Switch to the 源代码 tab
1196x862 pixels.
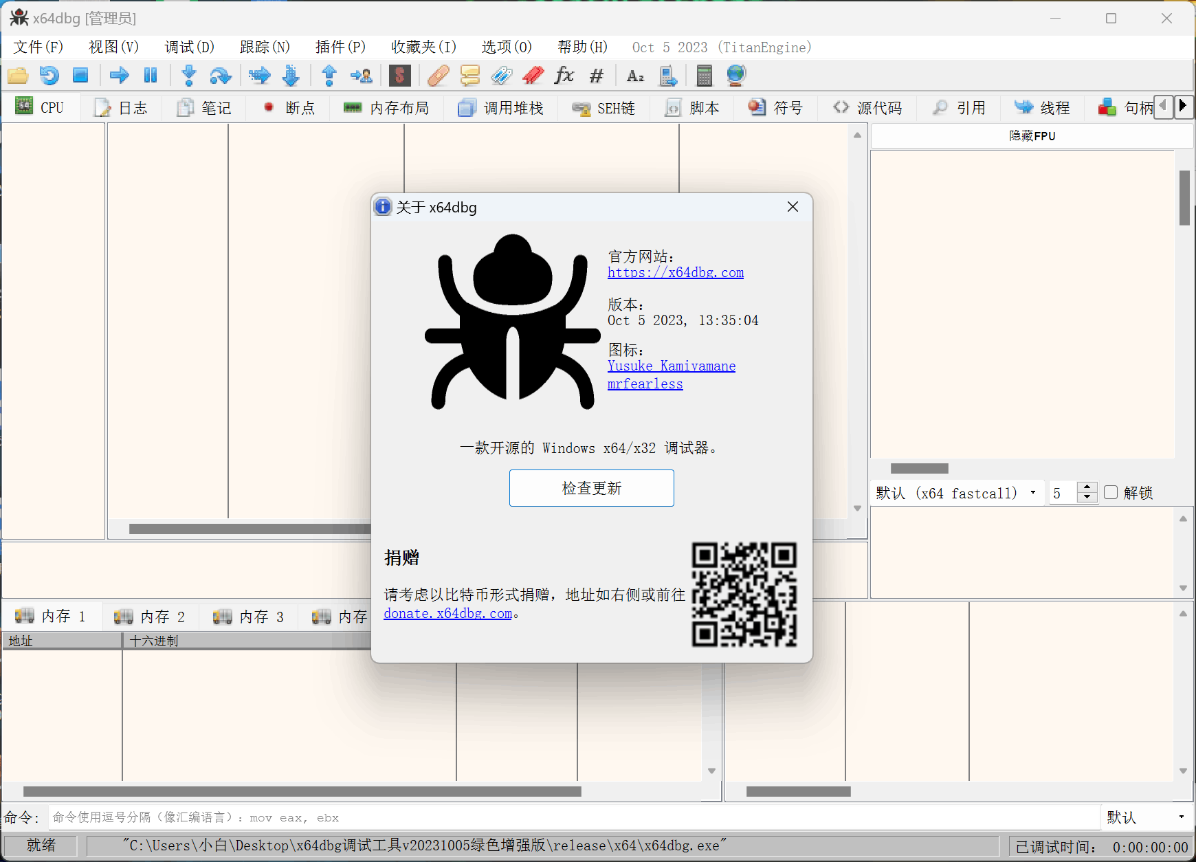point(867,108)
